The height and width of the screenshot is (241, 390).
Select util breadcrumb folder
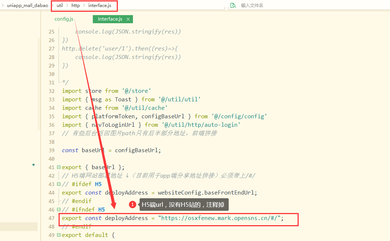tap(60, 5)
